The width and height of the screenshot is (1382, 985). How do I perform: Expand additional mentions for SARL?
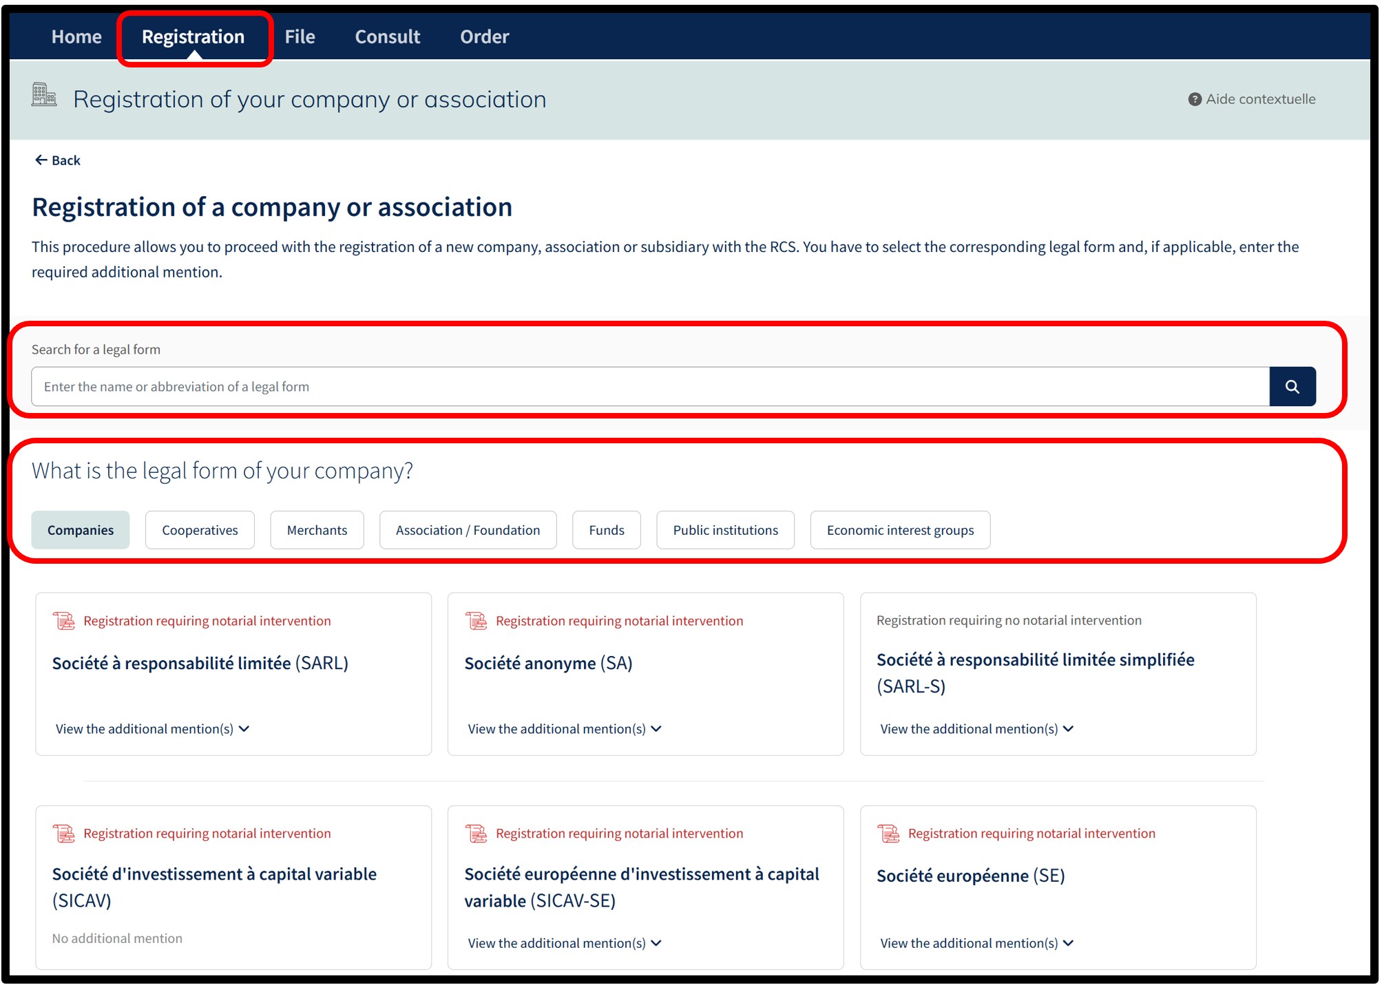[152, 729]
